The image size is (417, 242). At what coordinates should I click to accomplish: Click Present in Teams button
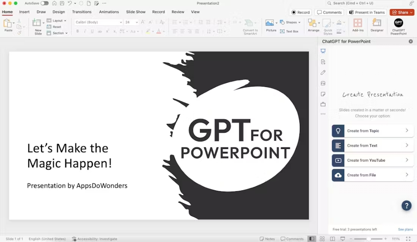click(x=367, y=12)
